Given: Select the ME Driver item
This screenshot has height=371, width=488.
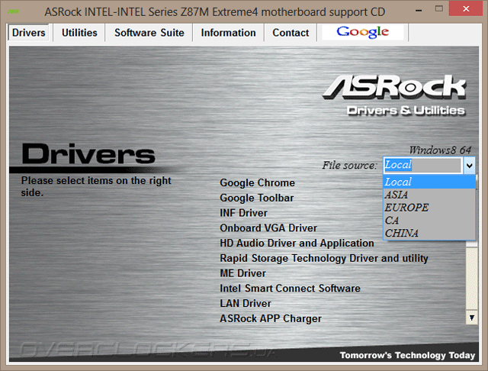Looking at the screenshot, I should coord(242,273).
